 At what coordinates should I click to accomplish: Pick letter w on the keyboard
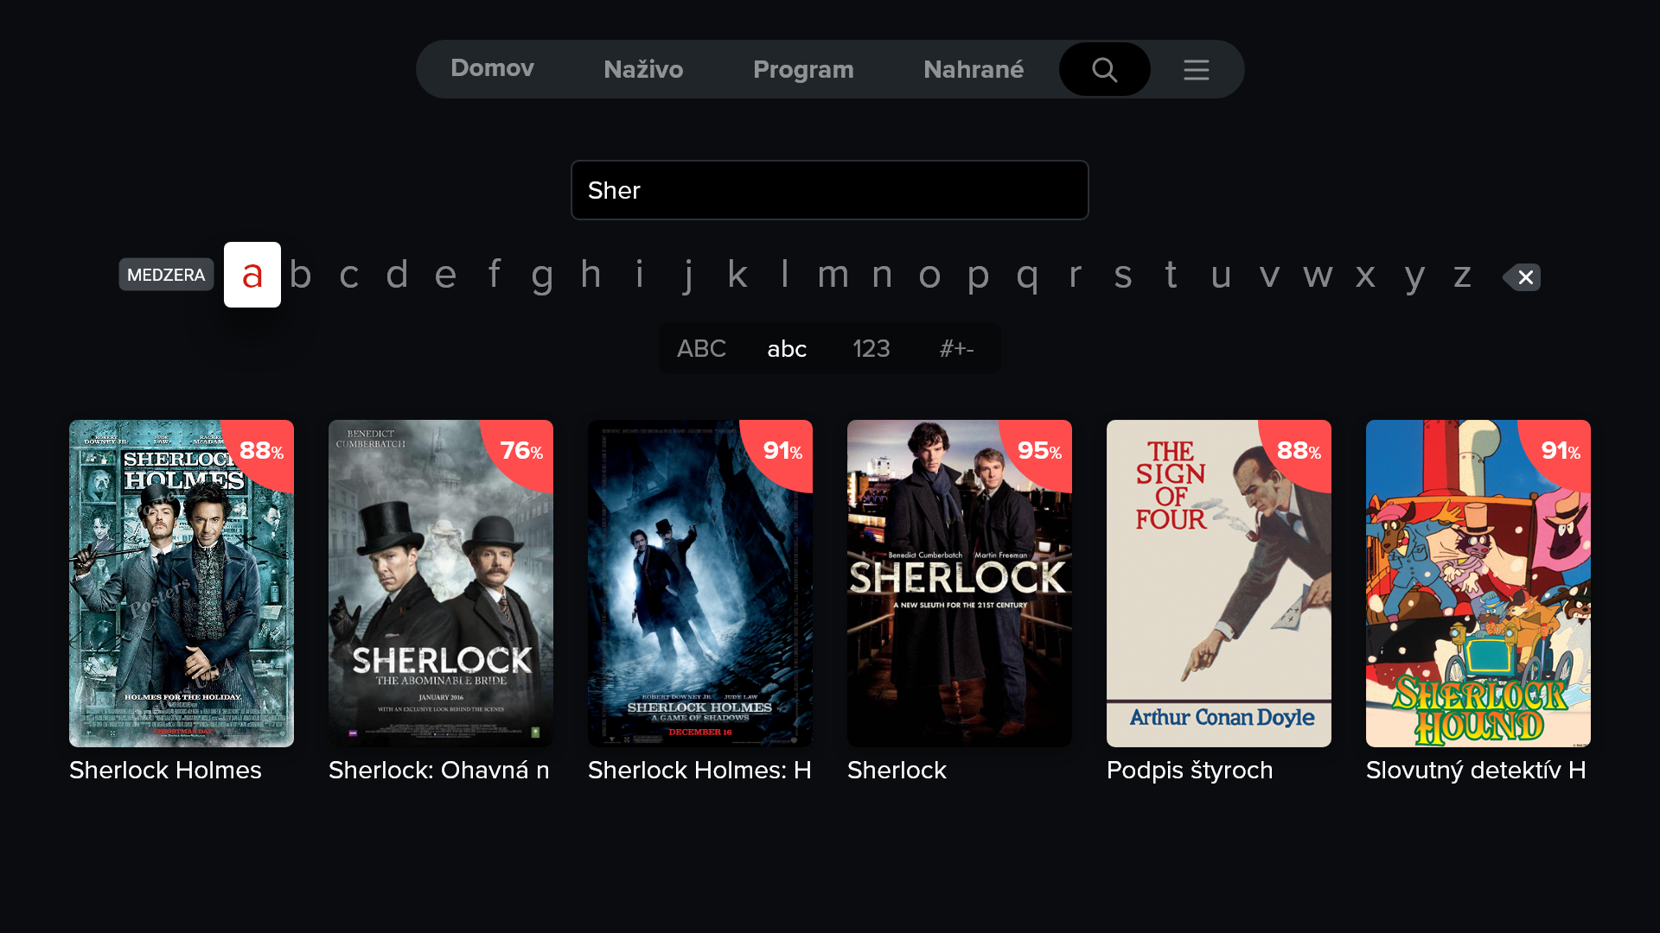1318,275
